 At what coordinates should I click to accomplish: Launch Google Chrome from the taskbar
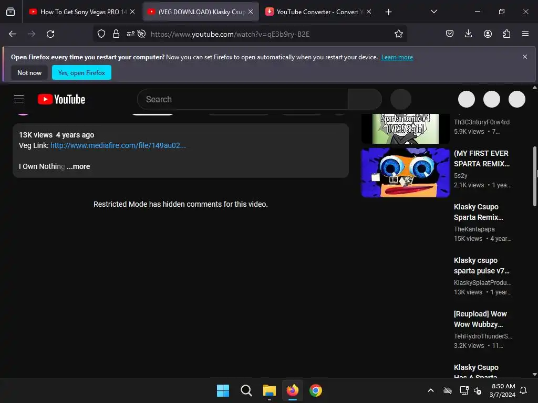coord(316,390)
